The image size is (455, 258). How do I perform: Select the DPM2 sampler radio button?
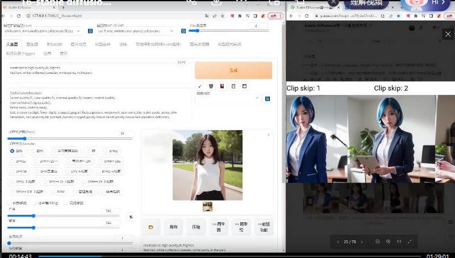click(105, 151)
